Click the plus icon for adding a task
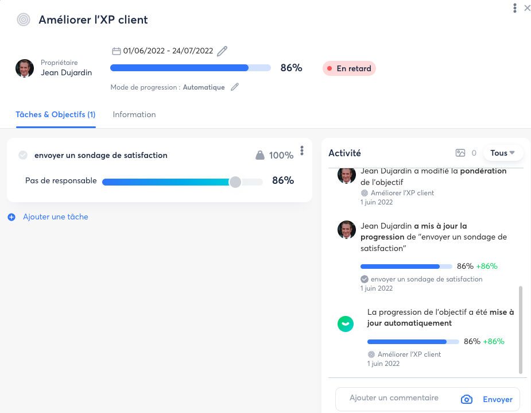 click(x=11, y=217)
